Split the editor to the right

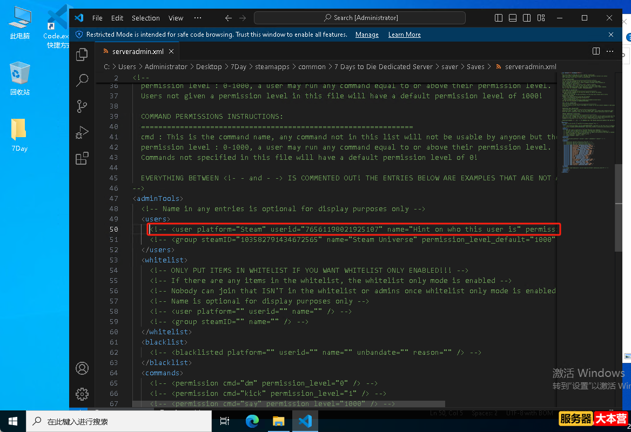pyautogui.click(x=596, y=51)
